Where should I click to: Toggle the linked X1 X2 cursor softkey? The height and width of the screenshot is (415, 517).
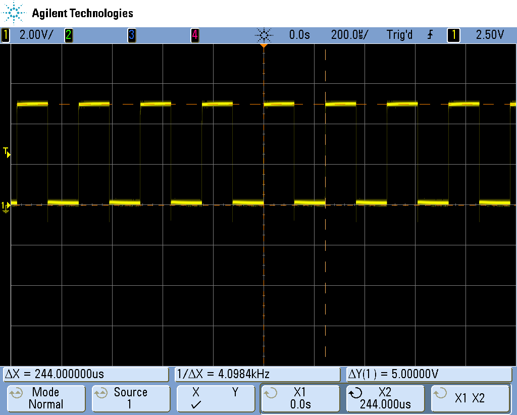(470, 398)
